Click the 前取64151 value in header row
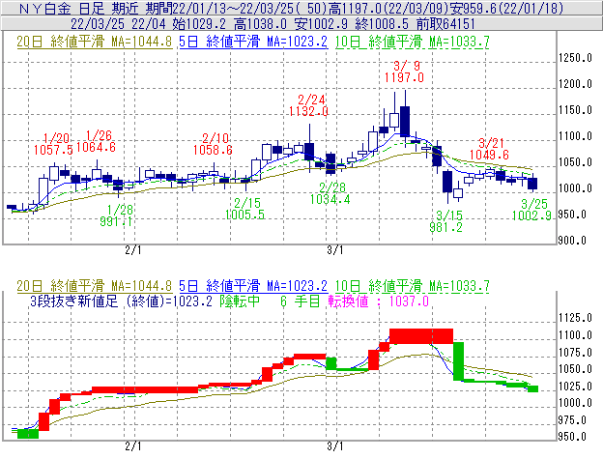Screen dimensions: 603x459 tap(445, 24)
